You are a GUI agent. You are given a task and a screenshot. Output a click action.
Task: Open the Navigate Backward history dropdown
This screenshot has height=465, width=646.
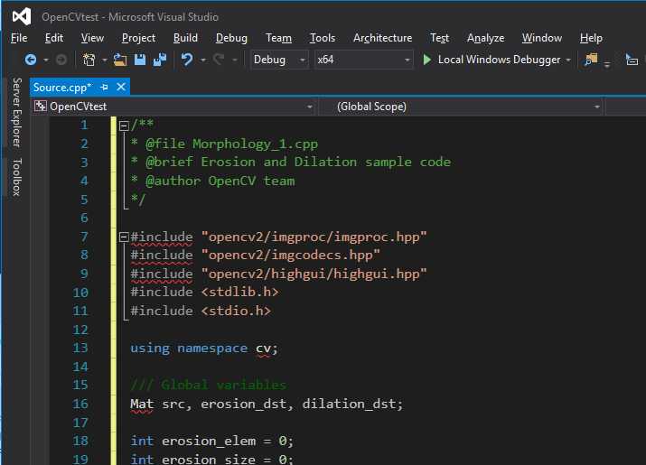pos(46,60)
